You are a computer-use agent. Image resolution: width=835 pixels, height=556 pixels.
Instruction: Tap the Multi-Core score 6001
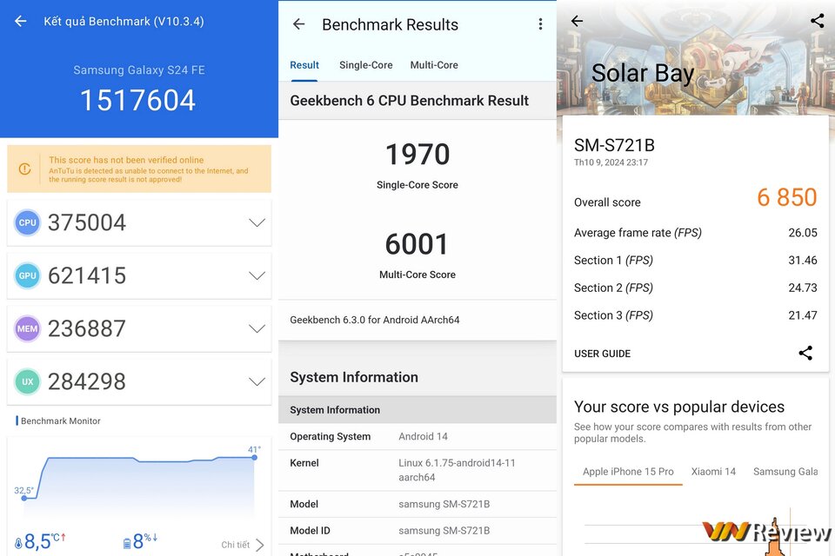click(417, 244)
